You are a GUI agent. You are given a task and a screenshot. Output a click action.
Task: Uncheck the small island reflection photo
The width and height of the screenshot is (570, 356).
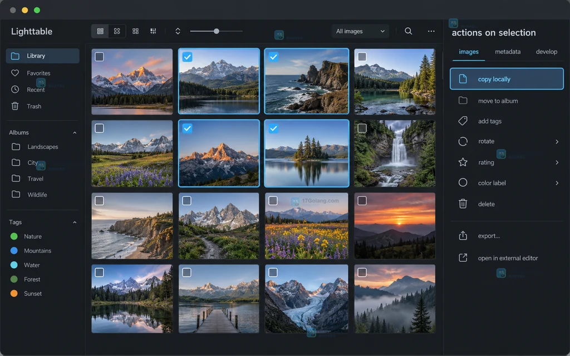pos(274,128)
